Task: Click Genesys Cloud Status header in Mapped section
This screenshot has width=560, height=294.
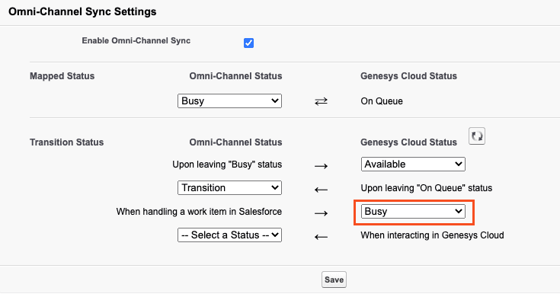Action: (x=408, y=75)
